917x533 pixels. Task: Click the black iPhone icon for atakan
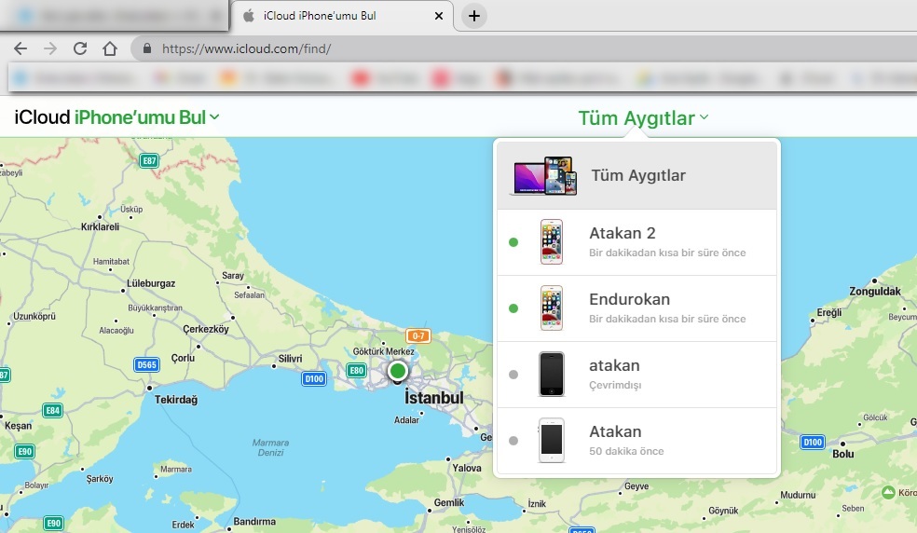pos(552,374)
